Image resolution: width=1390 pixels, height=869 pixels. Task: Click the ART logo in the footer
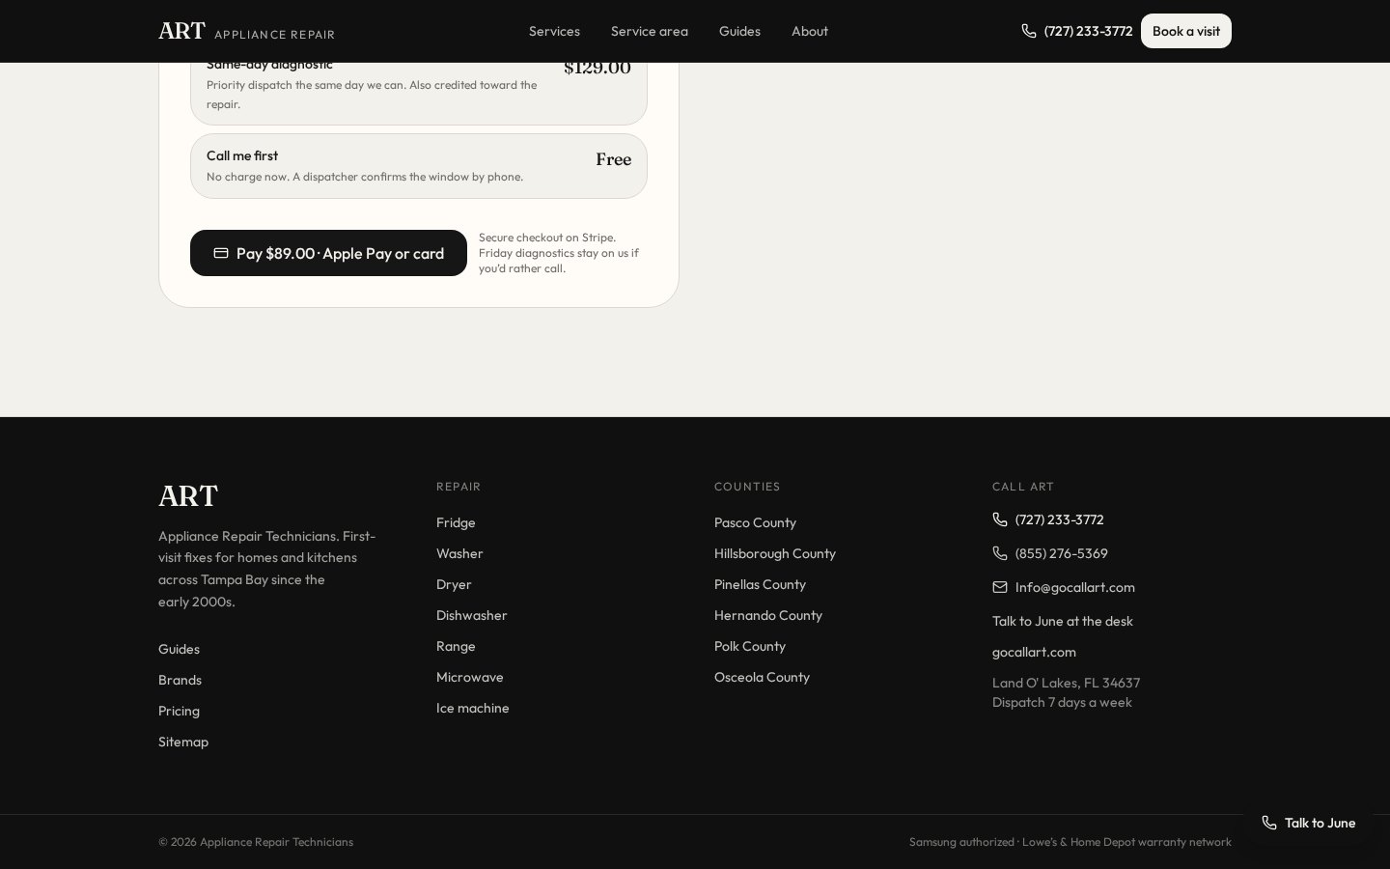(x=188, y=495)
